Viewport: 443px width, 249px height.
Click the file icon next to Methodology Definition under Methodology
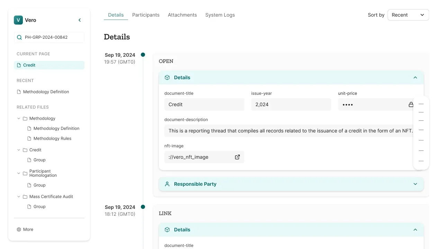pos(29,128)
